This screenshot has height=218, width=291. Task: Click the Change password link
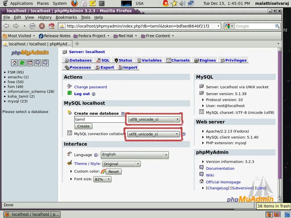[x=90, y=87]
